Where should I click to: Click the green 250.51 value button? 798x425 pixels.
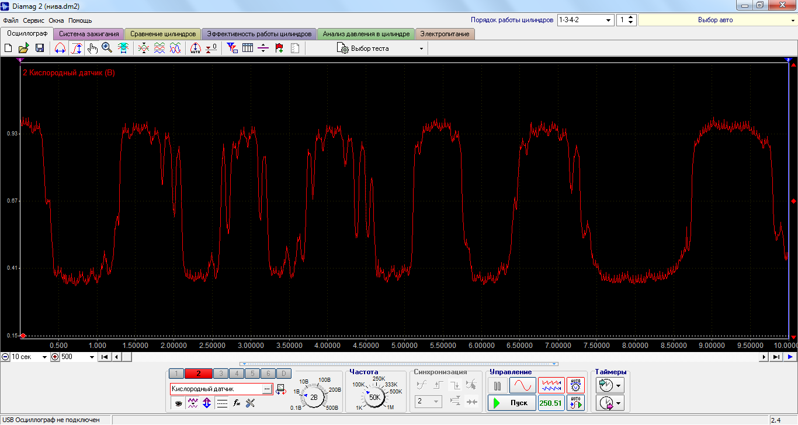click(x=551, y=403)
